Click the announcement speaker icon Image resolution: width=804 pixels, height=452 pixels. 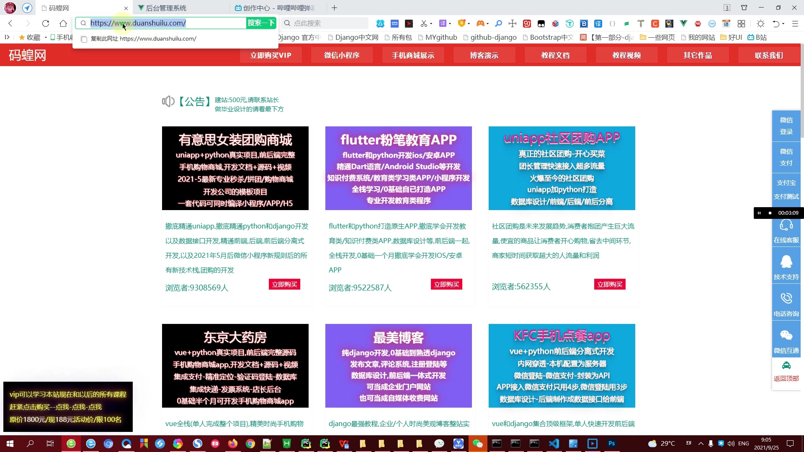coord(168,101)
